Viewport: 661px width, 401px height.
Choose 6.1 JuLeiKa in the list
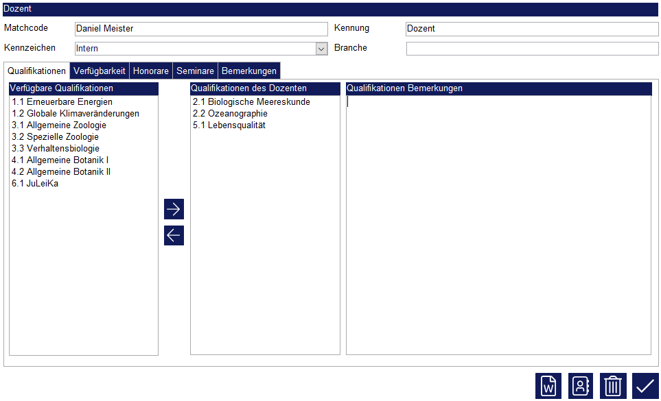[35, 184]
